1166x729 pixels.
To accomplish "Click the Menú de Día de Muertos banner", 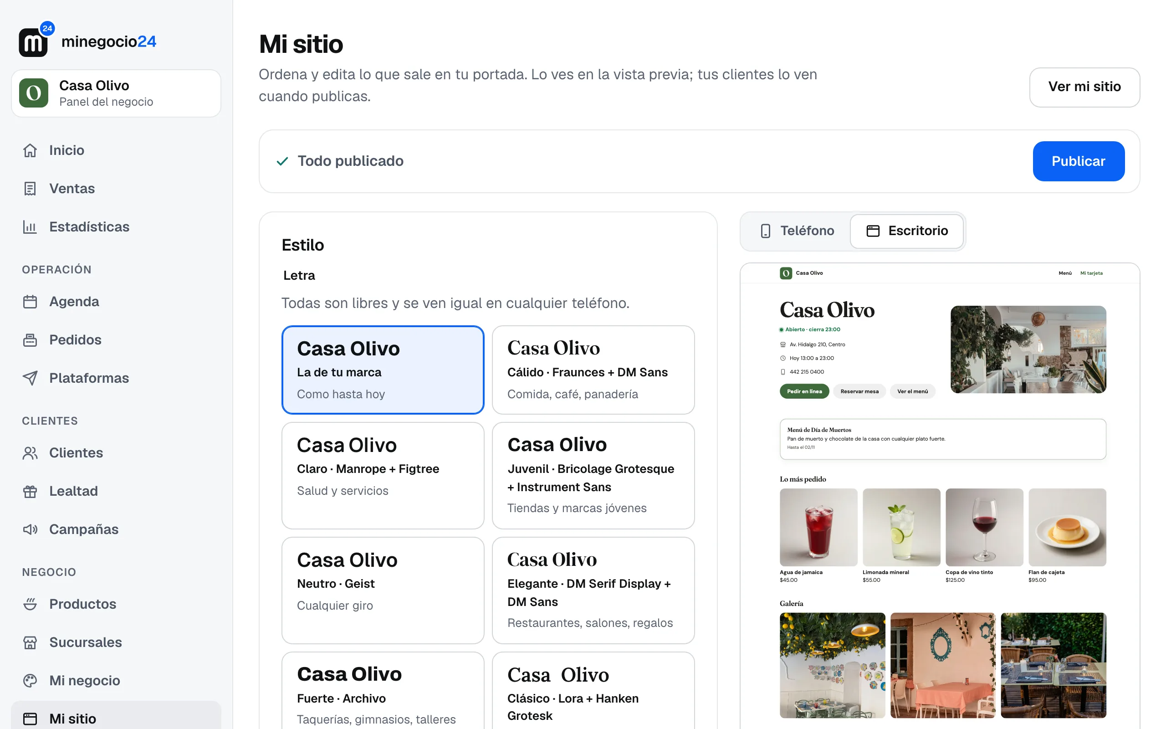I will pyautogui.click(x=942, y=439).
